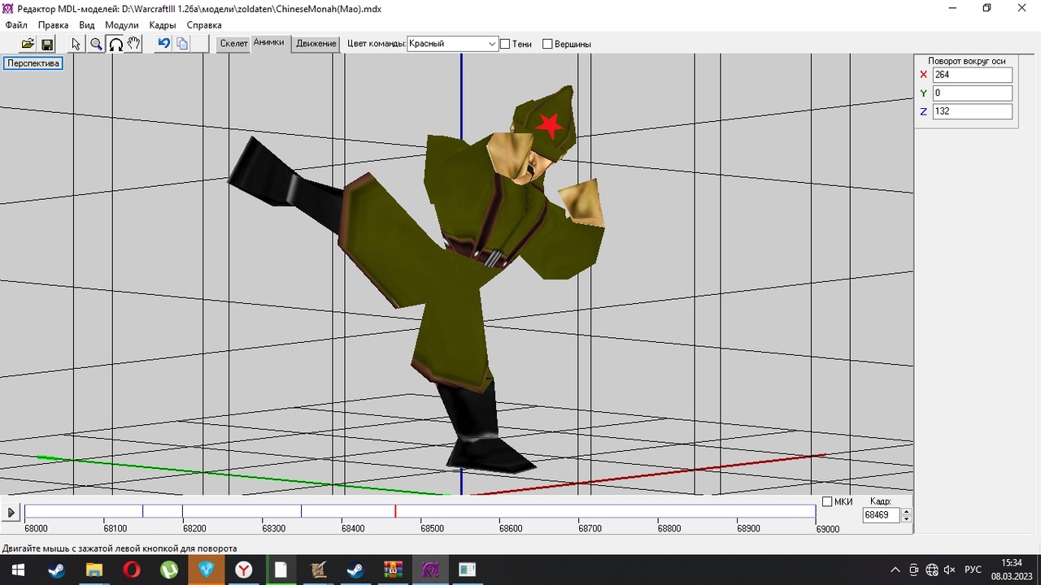Click the Meet Now tray icon
Viewport: 1041px width, 585px height.
[x=914, y=570]
